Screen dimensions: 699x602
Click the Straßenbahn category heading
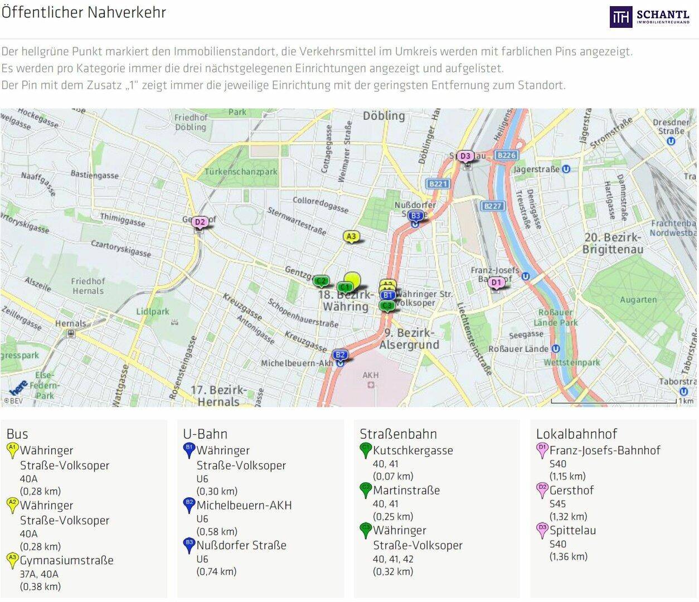pyautogui.click(x=398, y=434)
